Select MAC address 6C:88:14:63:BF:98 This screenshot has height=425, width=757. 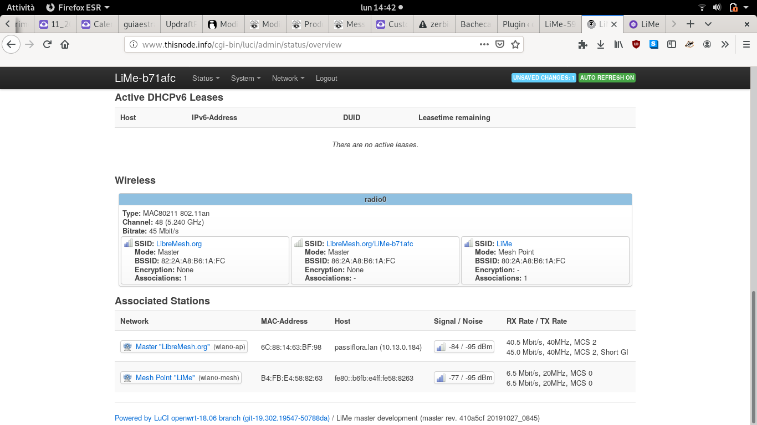point(291,347)
